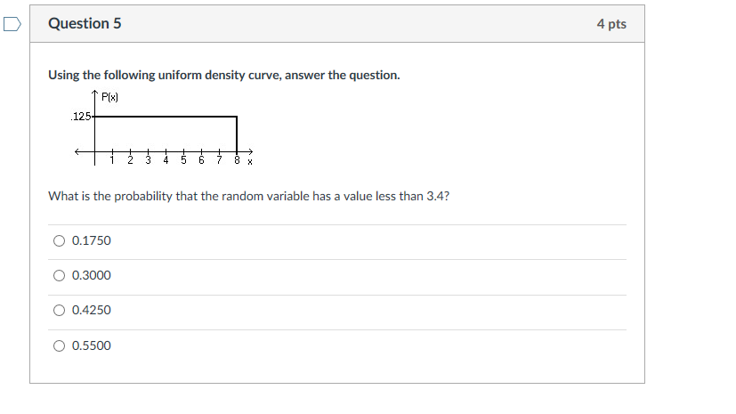Click the Question 5 heading
Image resolution: width=736 pixels, height=414 pixels.
pyautogui.click(x=85, y=23)
